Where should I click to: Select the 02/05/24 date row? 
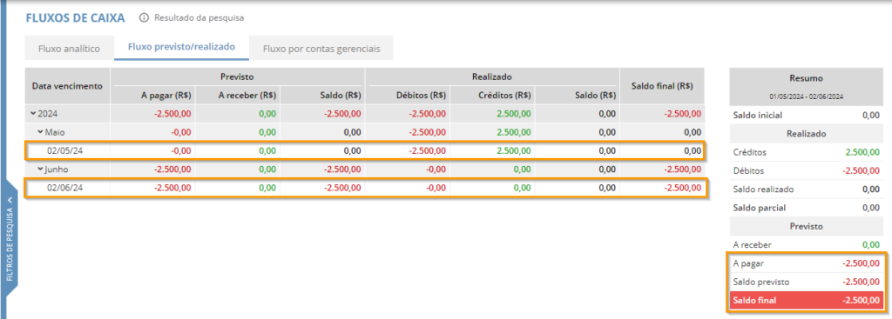[365, 151]
